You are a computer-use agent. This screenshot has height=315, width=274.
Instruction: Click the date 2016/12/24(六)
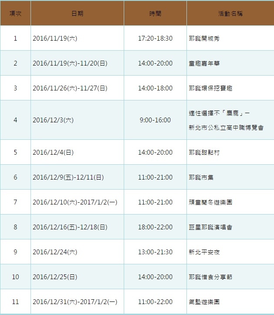tap(55, 252)
